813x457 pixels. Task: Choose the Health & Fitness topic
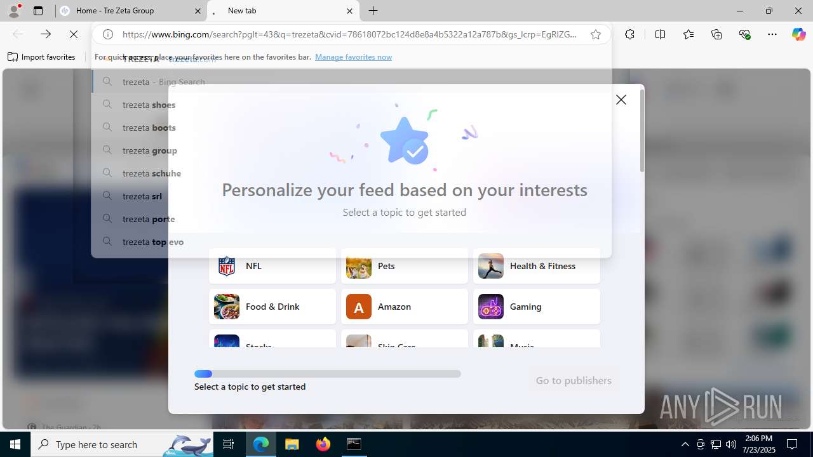(x=537, y=266)
